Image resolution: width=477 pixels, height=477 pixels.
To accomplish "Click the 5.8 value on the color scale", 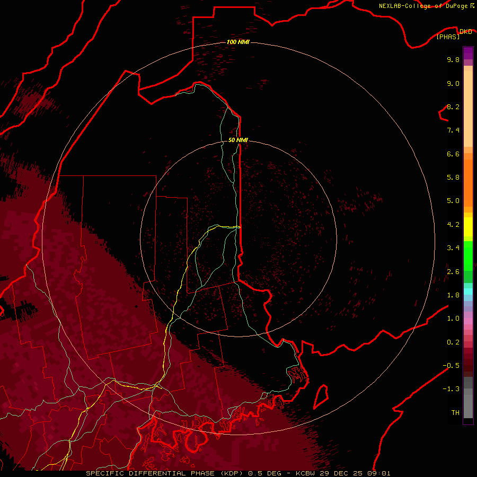I will (453, 178).
